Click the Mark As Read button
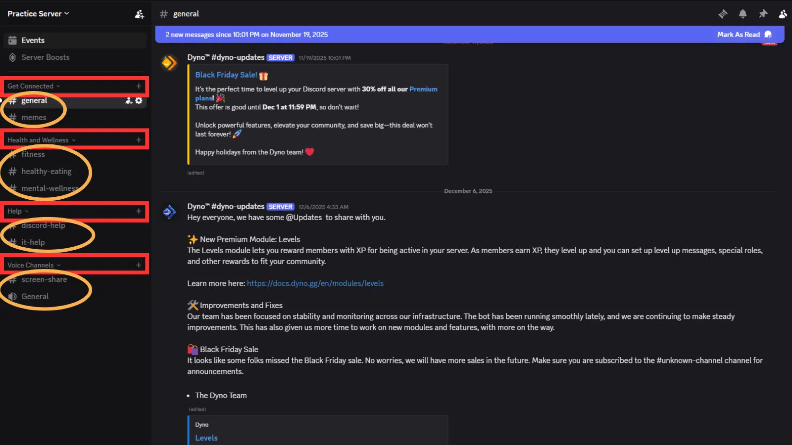 tap(740, 34)
